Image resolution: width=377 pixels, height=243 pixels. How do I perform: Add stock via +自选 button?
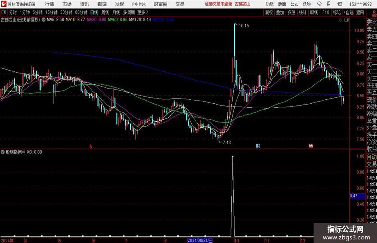(349, 12)
